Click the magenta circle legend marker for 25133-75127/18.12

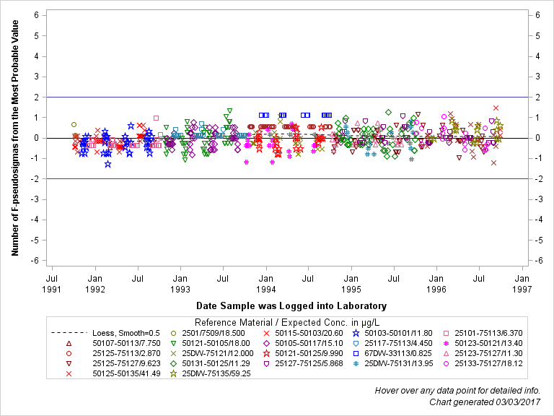[x=447, y=364]
